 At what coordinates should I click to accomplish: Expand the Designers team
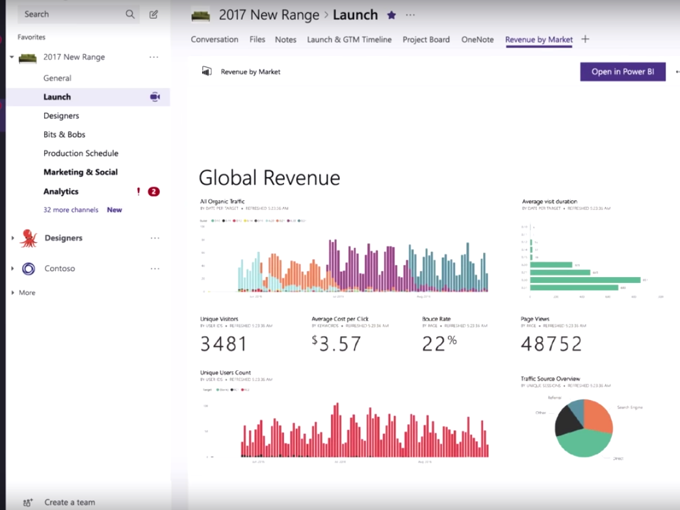point(12,238)
